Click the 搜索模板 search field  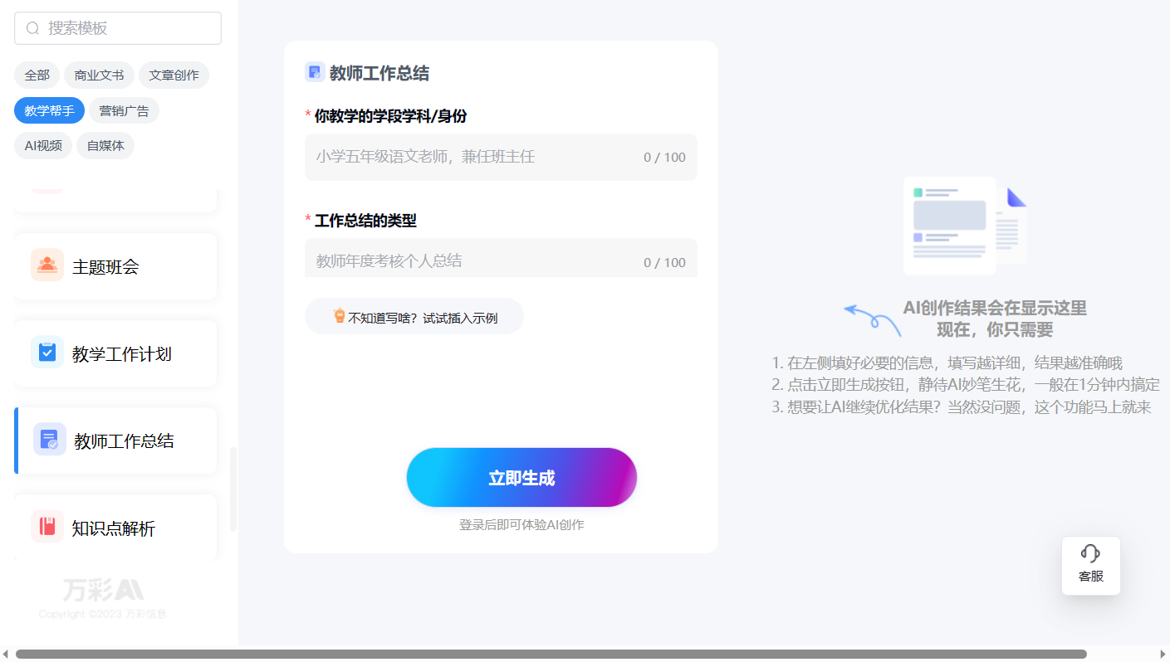pos(118,28)
